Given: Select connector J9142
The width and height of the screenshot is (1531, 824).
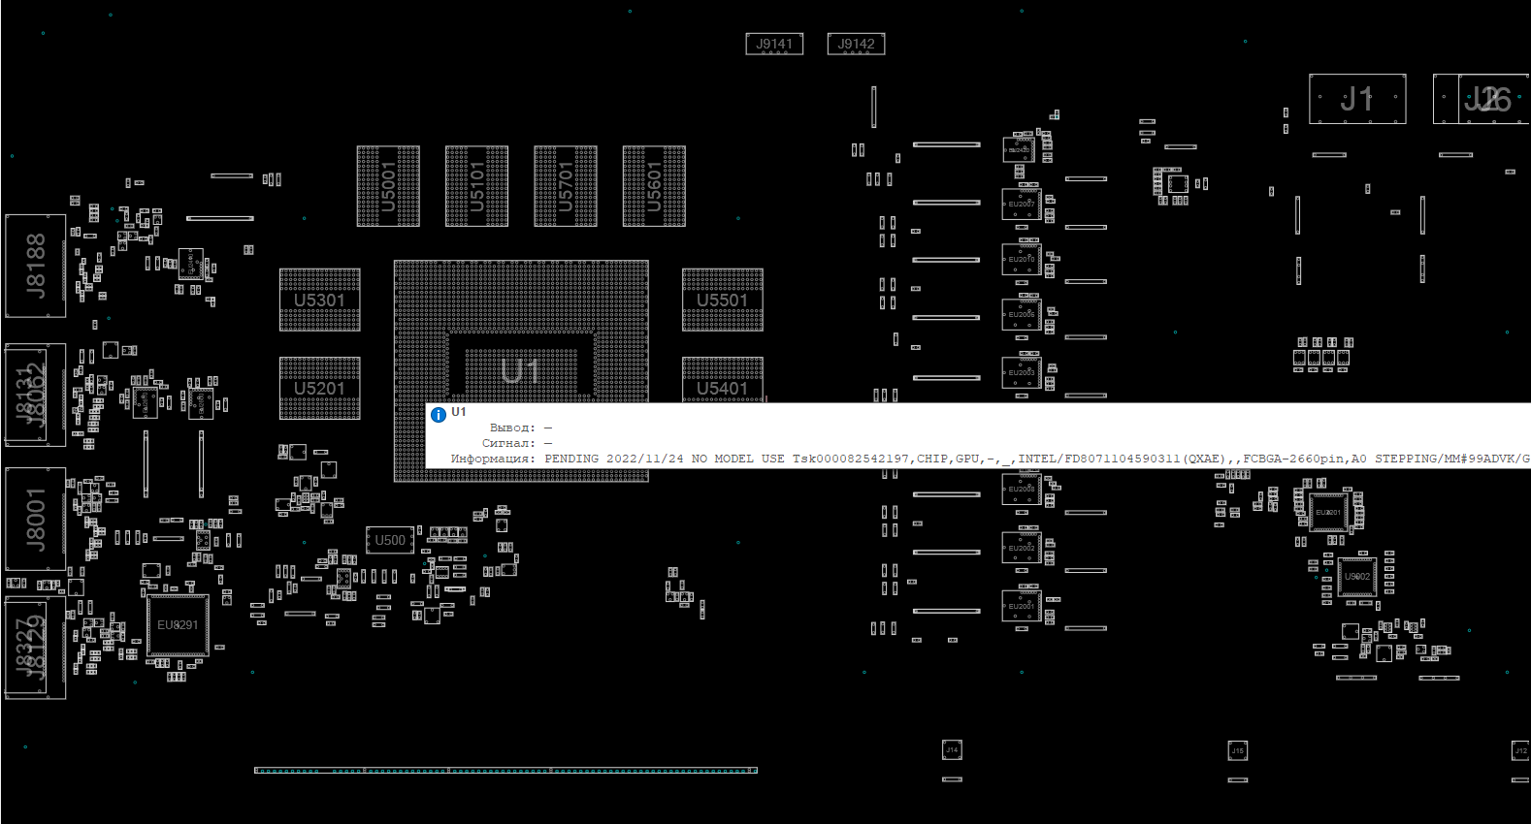Looking at the screenshot, I should coord(856,44).
